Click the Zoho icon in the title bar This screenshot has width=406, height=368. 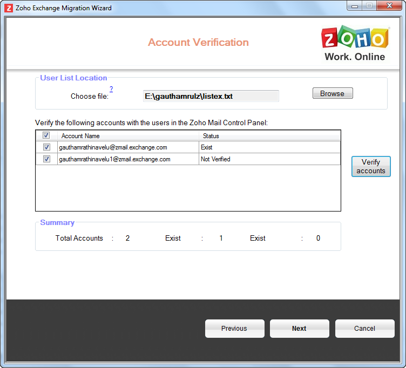point(9,8)
